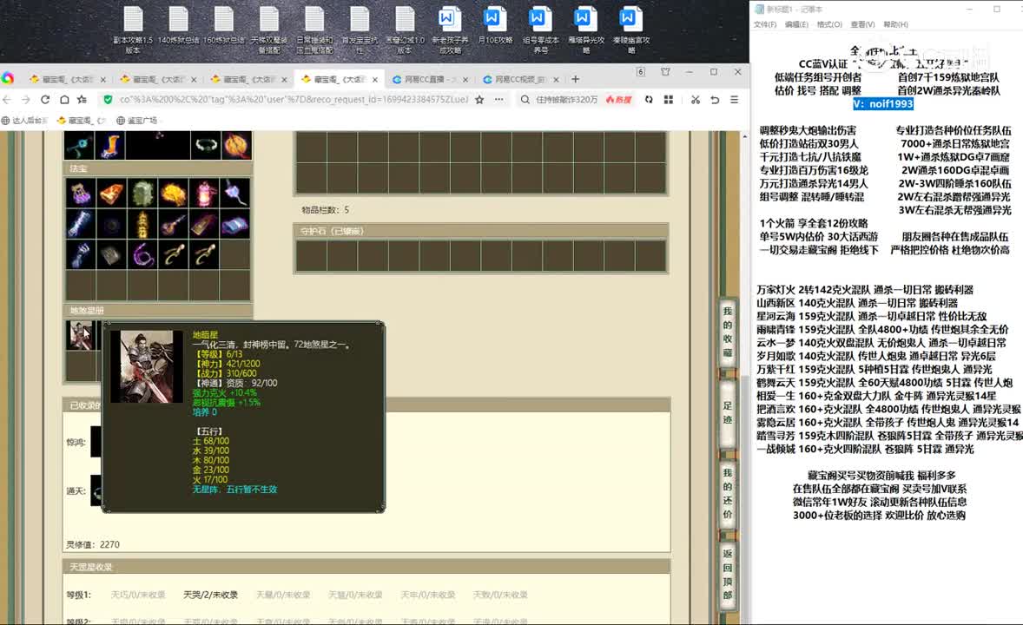Open the browser skin shirt icon
Image resolution: width=1023 pixels, height=625 pixels.
[x=665, y=72]
